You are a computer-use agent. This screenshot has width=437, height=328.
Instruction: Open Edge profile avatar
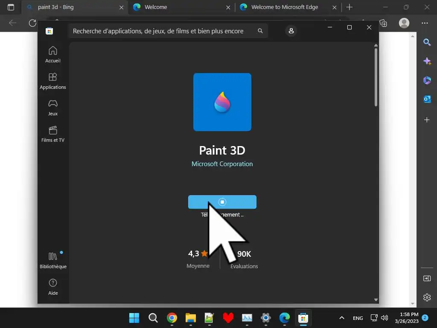pos(404,23)
